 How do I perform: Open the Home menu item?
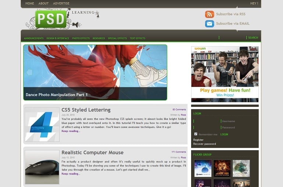click(30, 3)
